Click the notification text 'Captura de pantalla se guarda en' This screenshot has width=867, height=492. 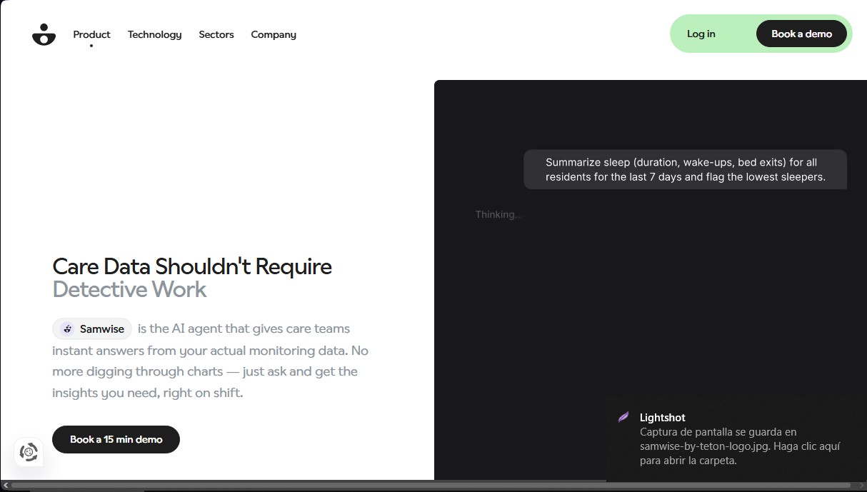[x=718, y=432]
